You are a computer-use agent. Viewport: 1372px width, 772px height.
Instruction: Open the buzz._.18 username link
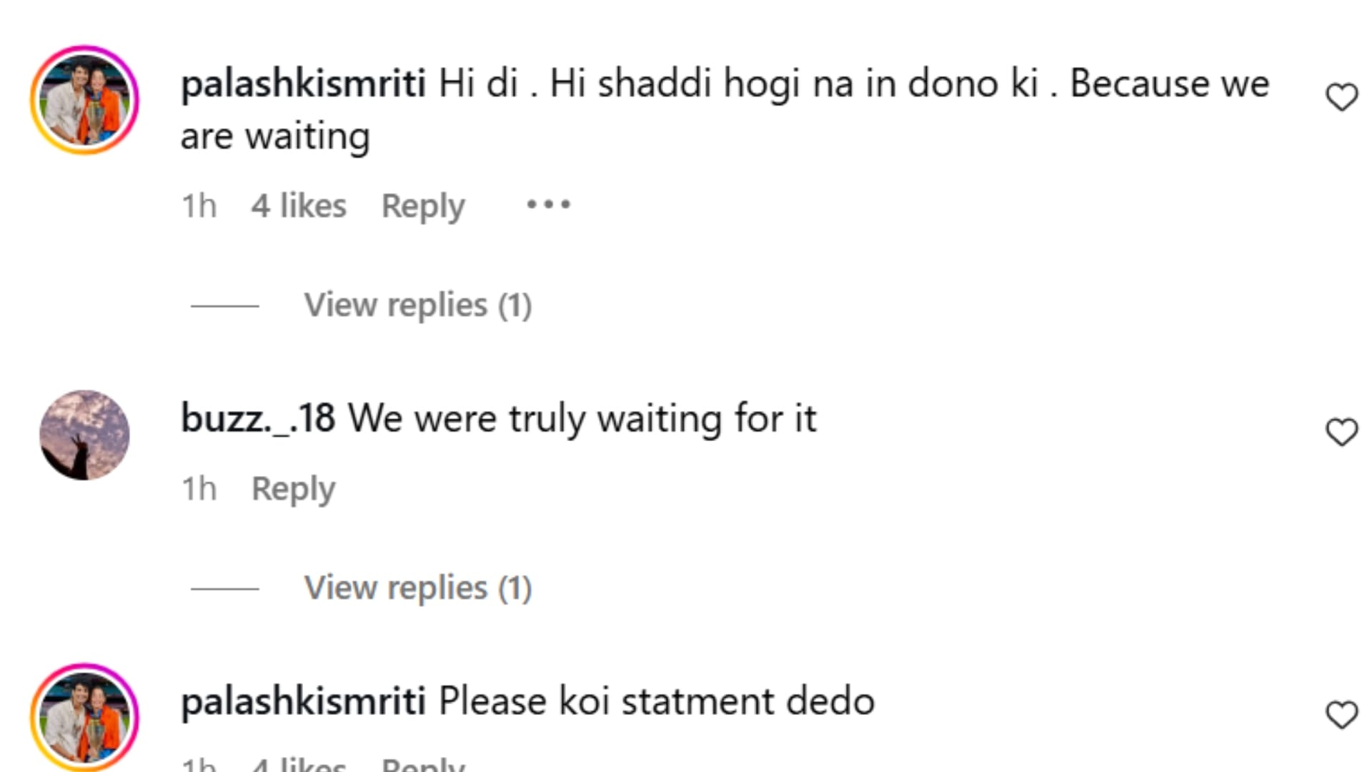coord(258,417)
